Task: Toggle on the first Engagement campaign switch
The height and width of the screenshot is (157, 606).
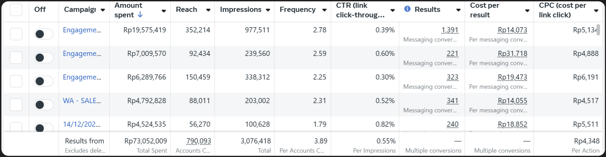Action: (x=44, y=34)
